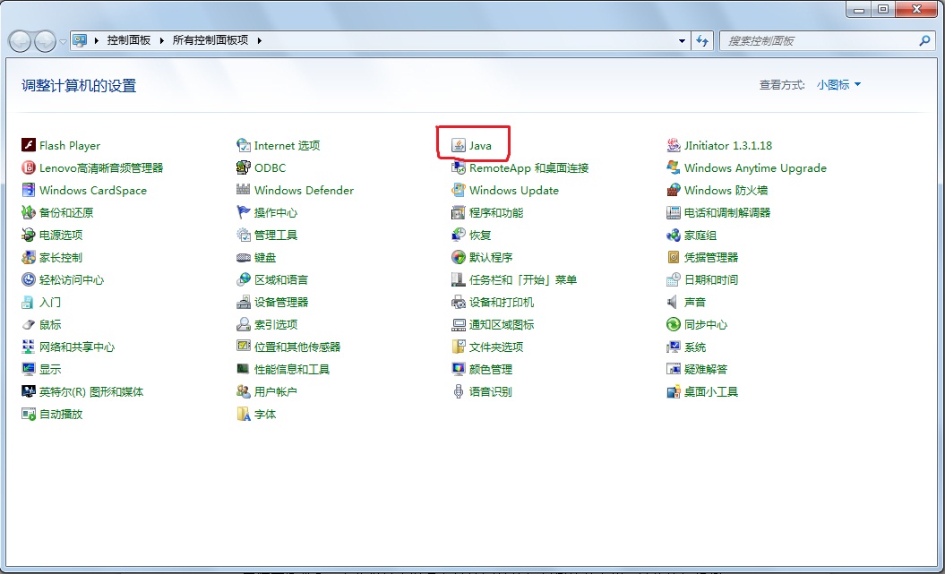Open the 声音 settings icon
The image size is (945, 574).
(x=674, y=303)
